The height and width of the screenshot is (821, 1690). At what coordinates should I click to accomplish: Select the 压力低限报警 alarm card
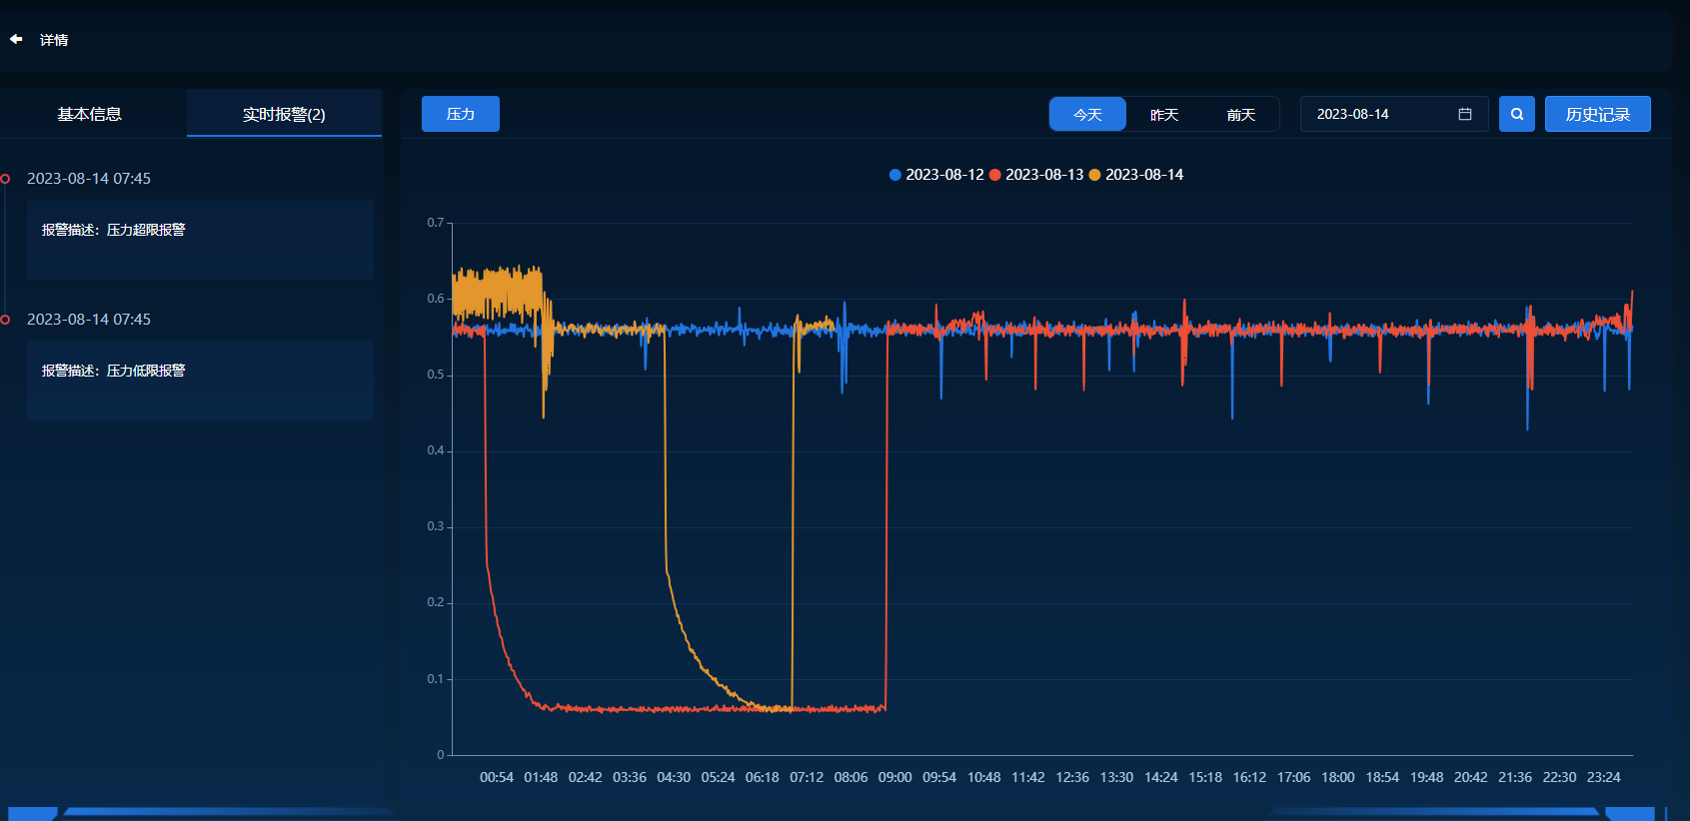200,381
